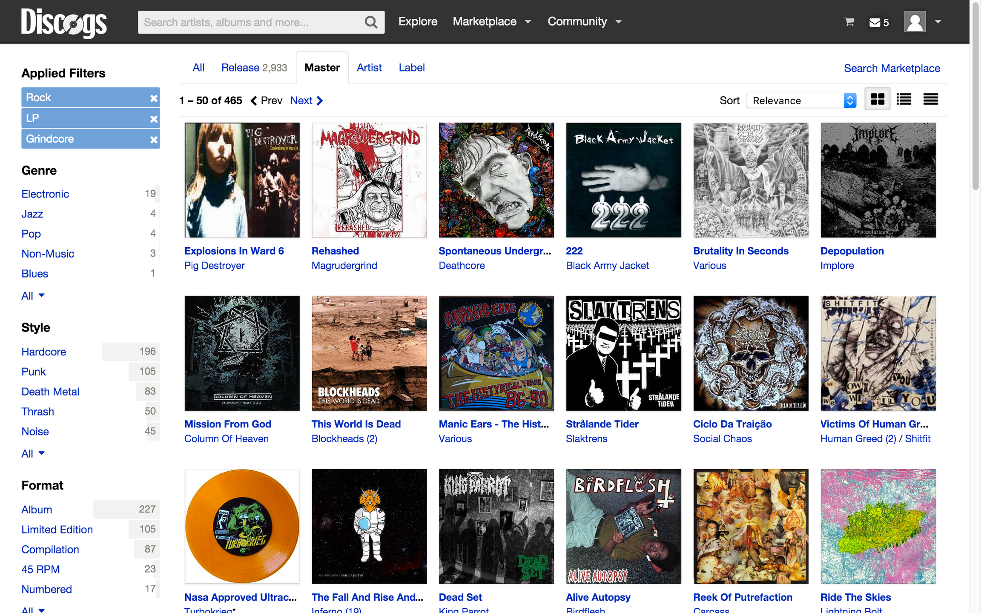Open Magrudergrind artist link

pos(344,266)
